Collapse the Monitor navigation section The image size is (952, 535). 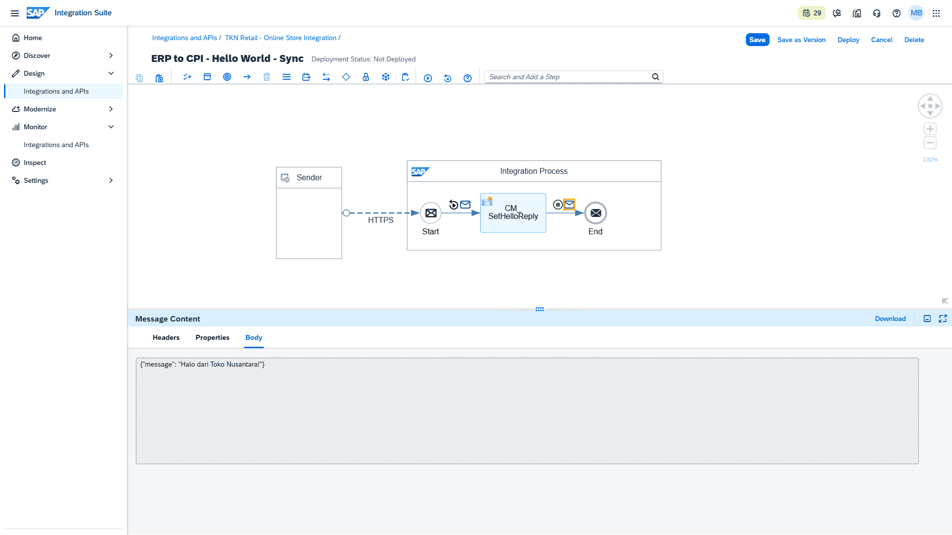click(111, 127)
